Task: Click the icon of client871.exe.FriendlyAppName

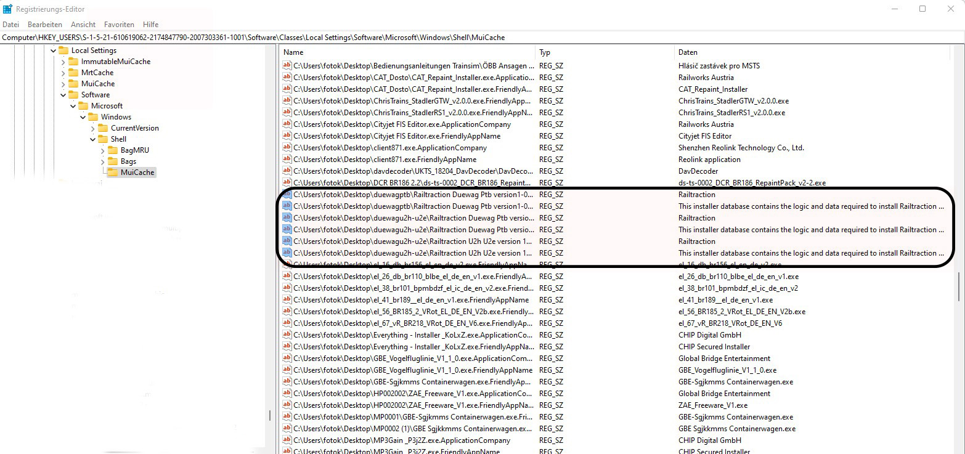Action: pyautogui.click(x=287, y=160)
